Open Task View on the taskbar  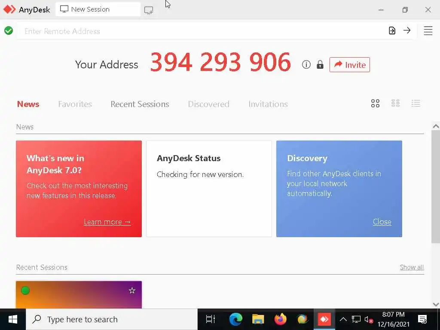point(210,319)
